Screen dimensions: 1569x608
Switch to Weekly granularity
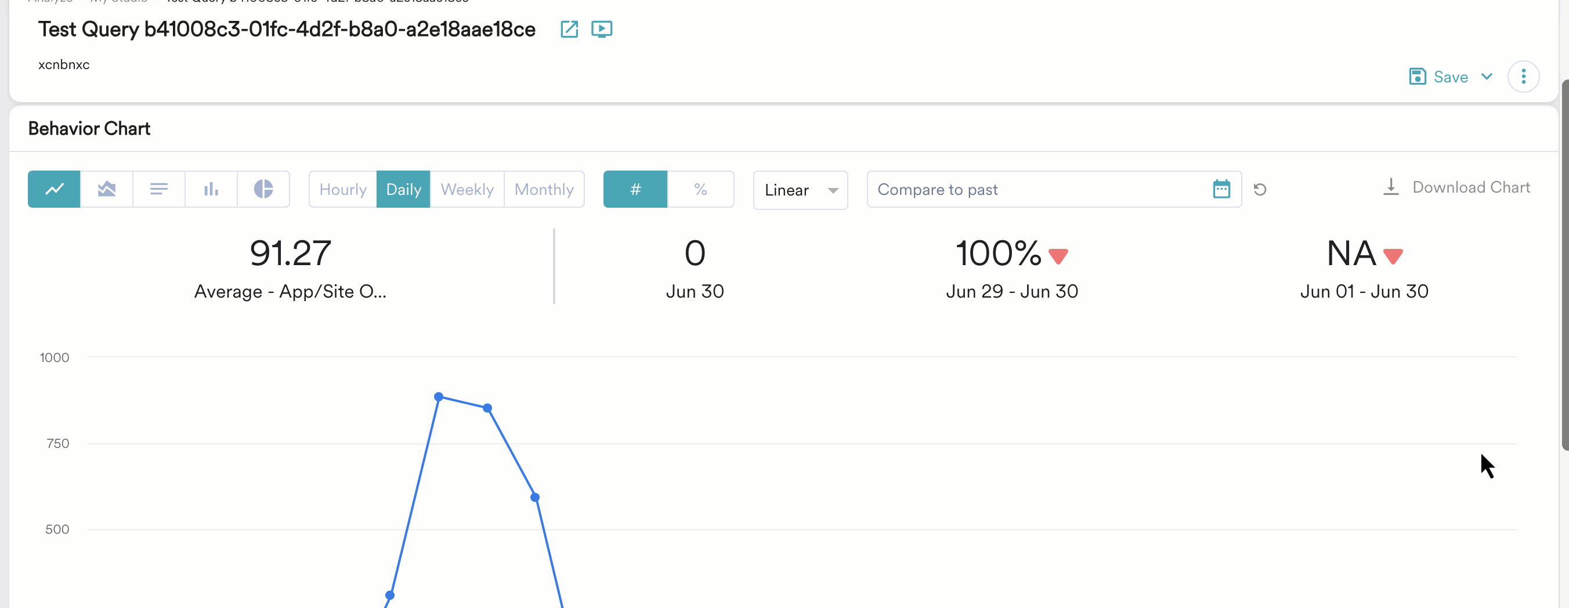click(467, 190)
